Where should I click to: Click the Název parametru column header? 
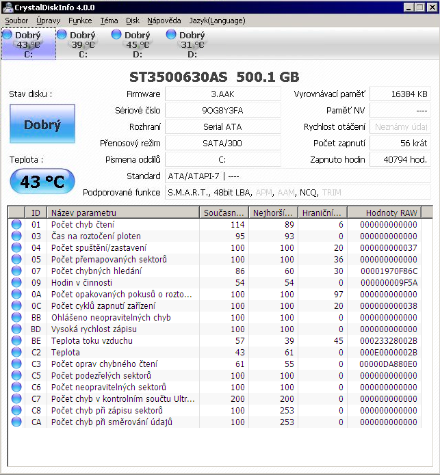coord(123,213)
